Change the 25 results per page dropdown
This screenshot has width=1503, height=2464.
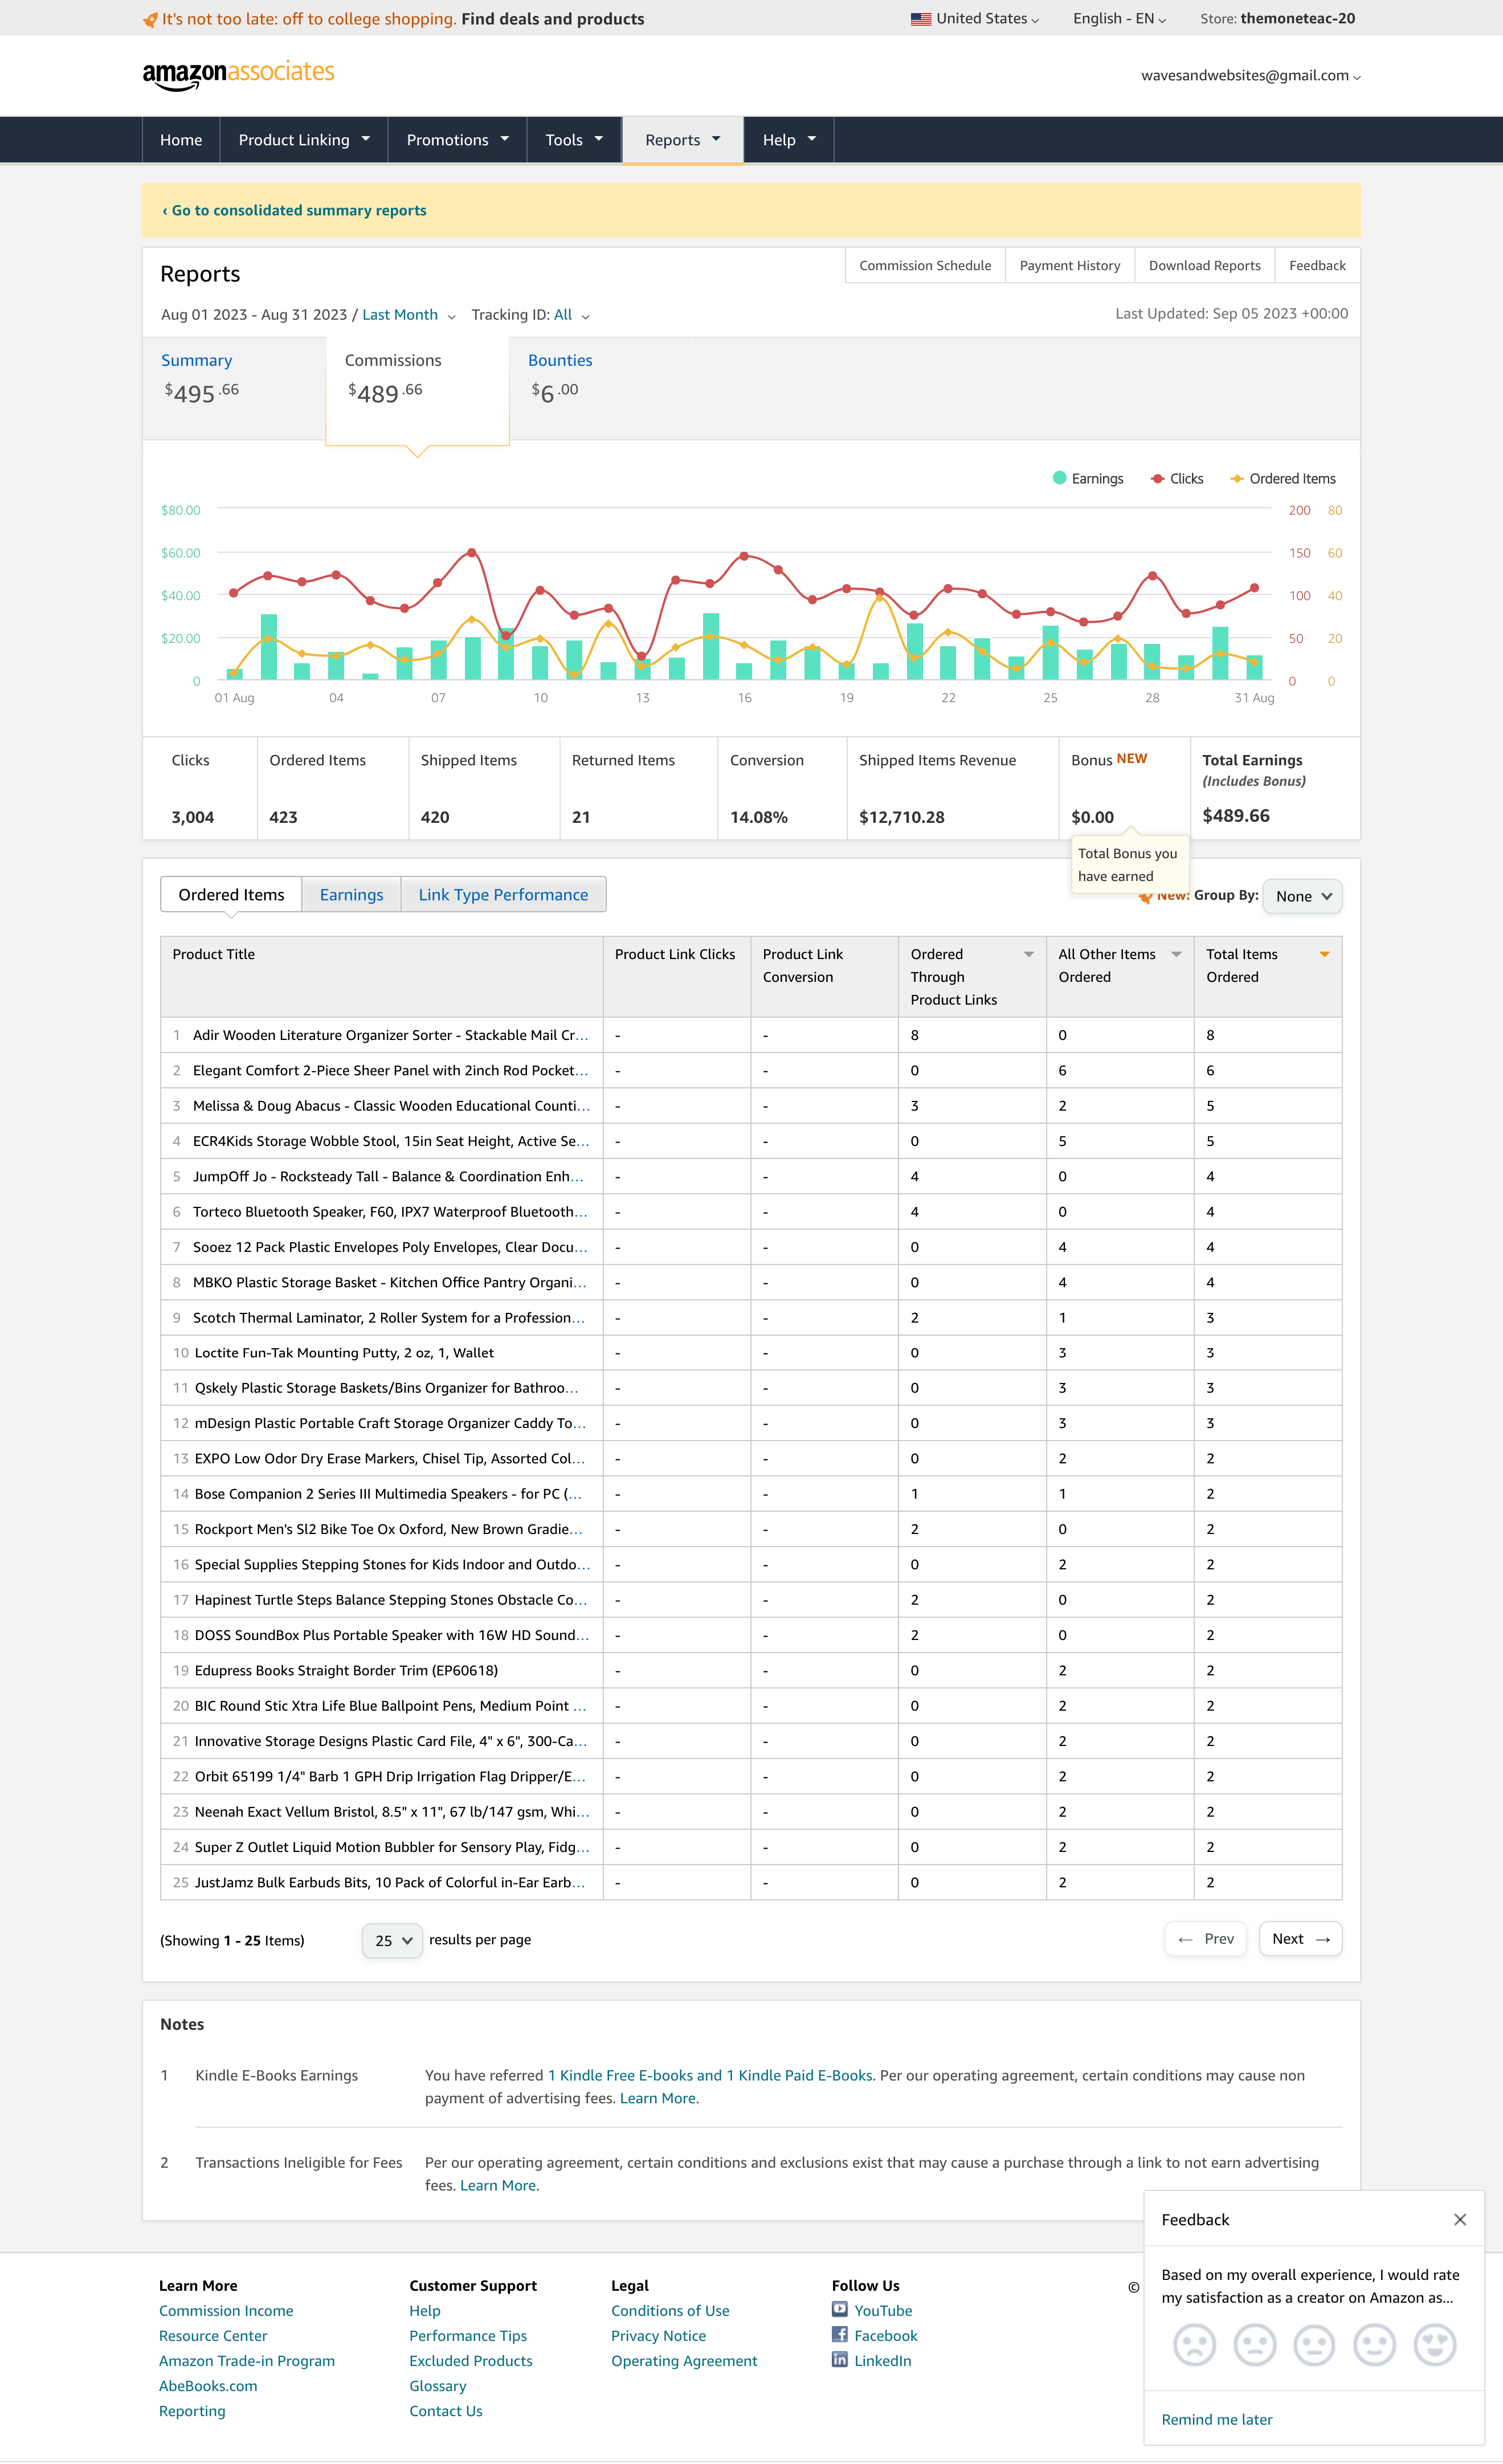(392, 1941)
